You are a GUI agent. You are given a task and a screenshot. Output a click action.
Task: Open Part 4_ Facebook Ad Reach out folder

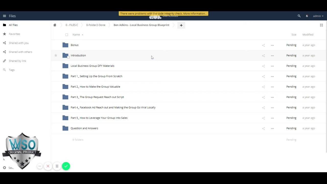click(x=113, y=107)
